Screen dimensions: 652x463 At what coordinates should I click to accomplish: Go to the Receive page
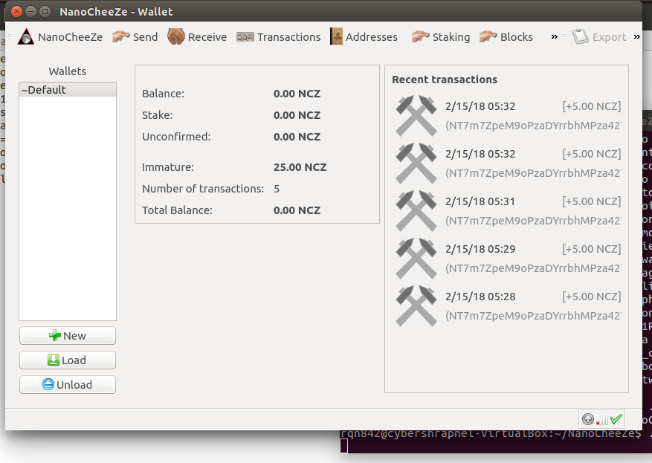click(x=197, y=37)
